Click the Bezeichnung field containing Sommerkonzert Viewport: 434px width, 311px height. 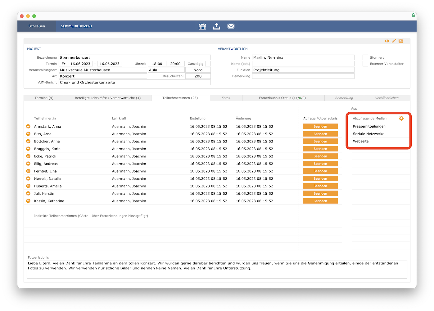pyautogui.click(x=135, y=57)
